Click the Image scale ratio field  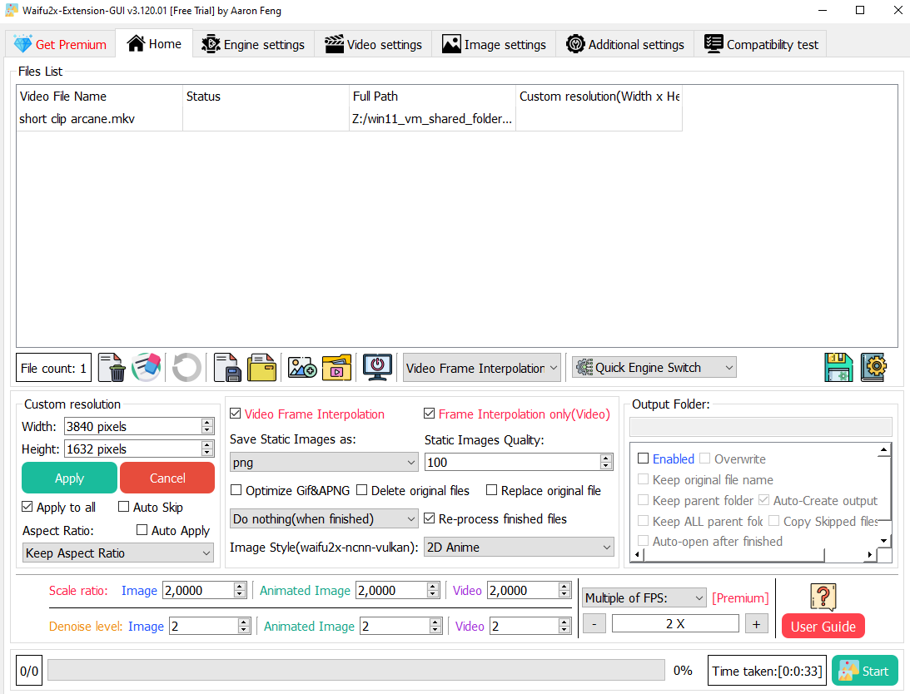pyautogui.click(x=204, y=591)
